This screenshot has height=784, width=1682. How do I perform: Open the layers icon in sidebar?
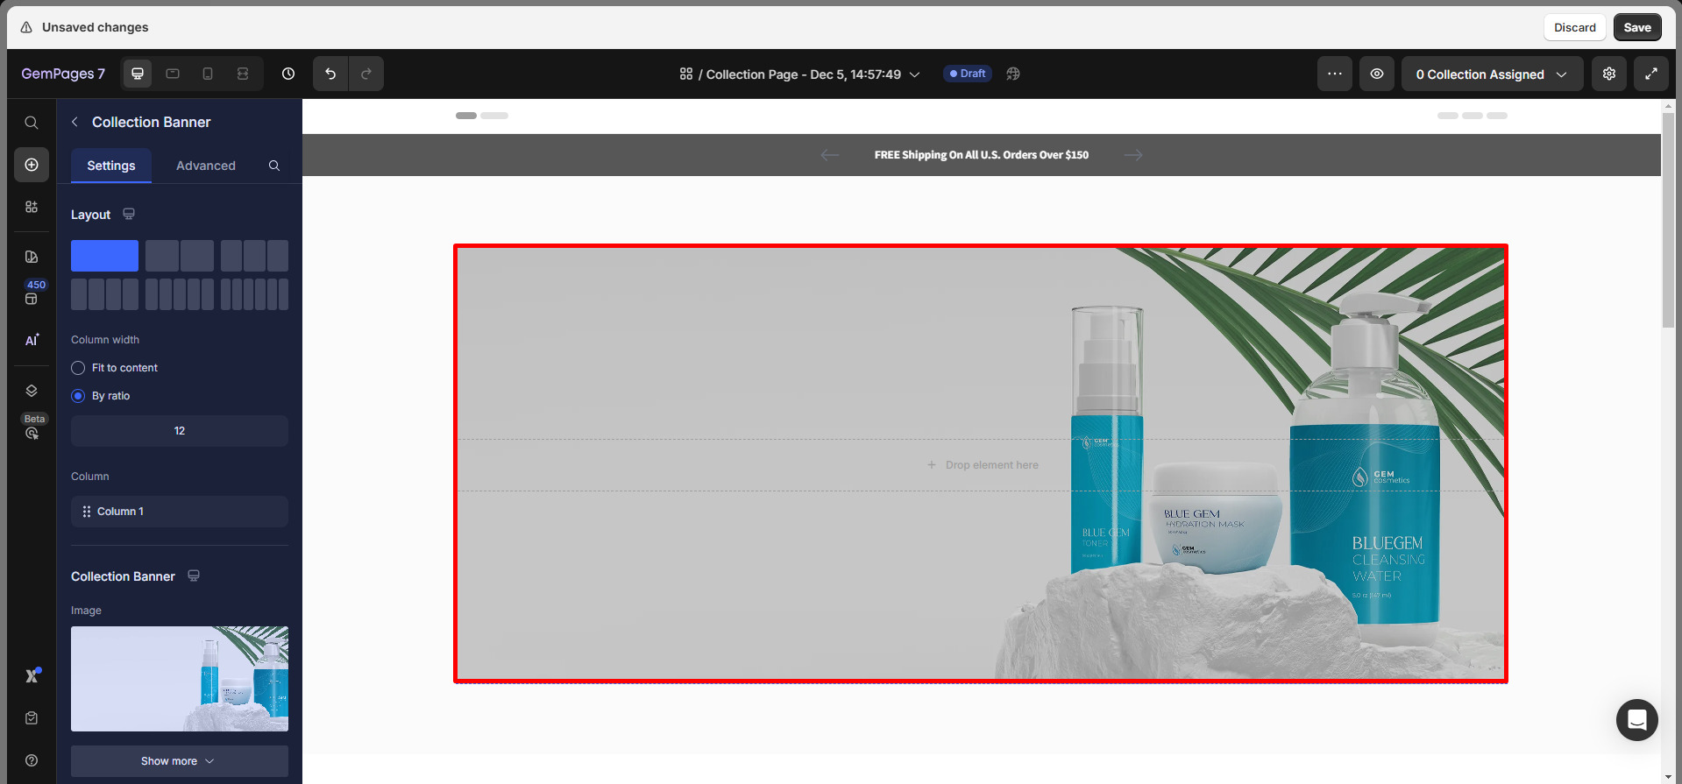32,391
